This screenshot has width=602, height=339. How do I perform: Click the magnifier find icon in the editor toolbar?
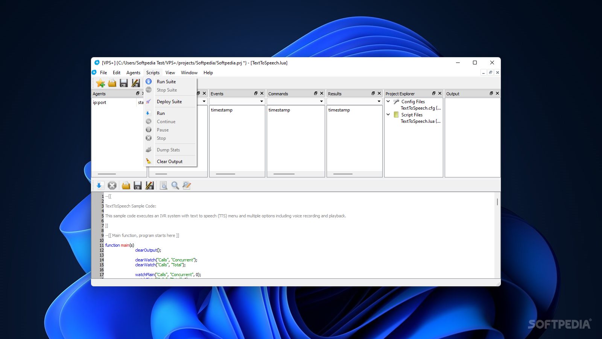pos(175,185)
